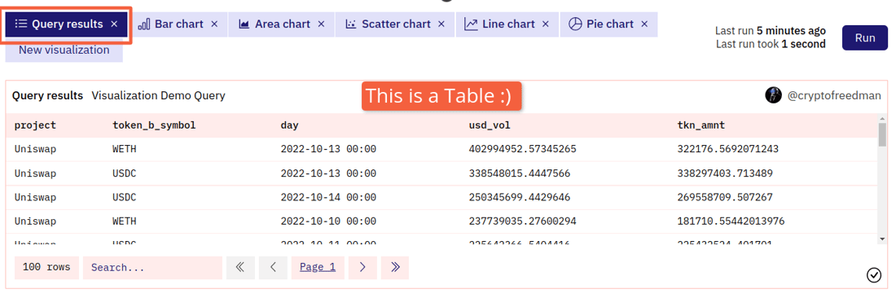Click the table scrollbar thumb
896x298 pixels.
tap(882, 135)
